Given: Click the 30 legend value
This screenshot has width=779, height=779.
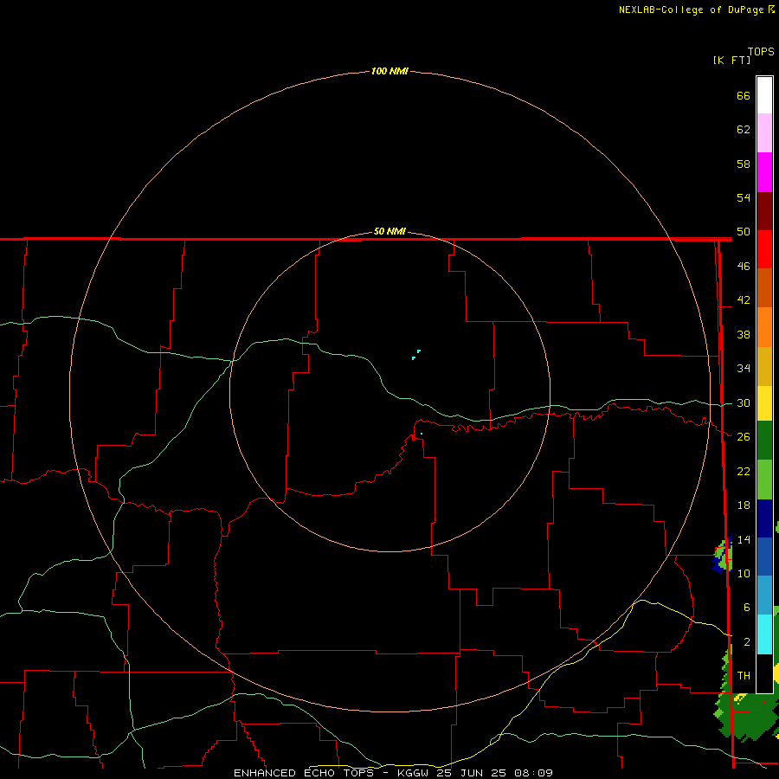Looking at the screenshot, I should point(744,402).
